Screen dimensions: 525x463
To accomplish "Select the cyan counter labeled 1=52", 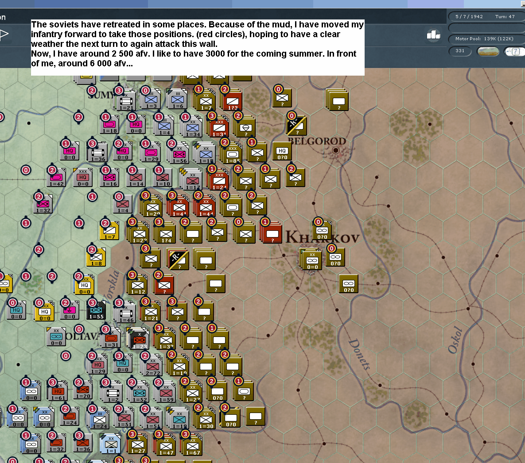I will click(x=139, y=393).
